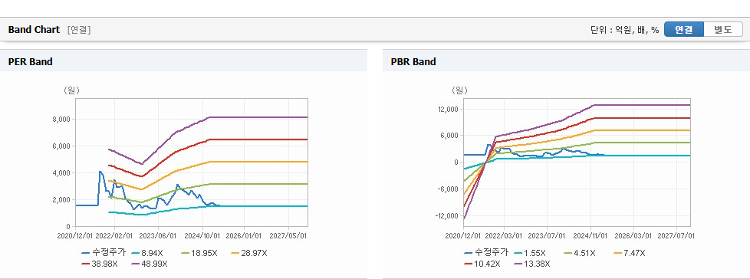This screenshot has height=279, width=750.
Task: Click 2023/06/01 on PER chart x-axis
Action: pyautogui.click(x=157, y=235)
